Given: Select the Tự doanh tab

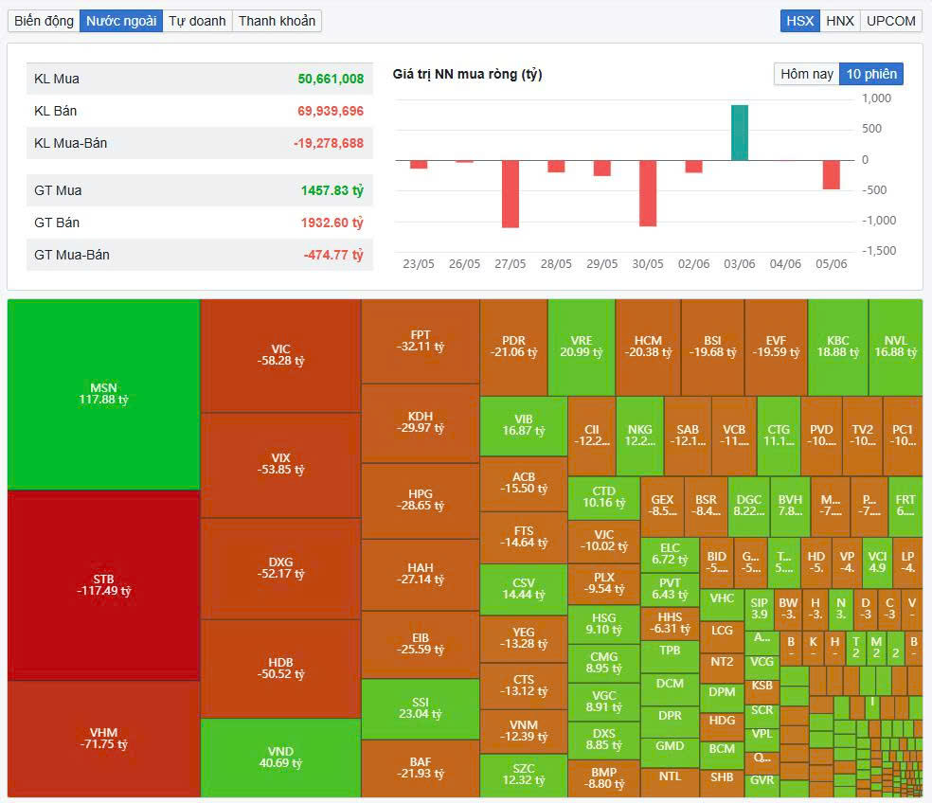Looking at the screenshot, I should (x=197, y=21).
